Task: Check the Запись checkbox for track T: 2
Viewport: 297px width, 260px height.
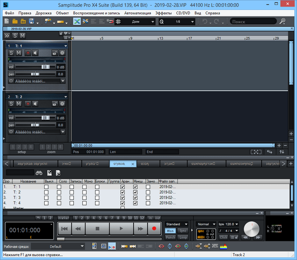Action: click(x=72, y=192)
